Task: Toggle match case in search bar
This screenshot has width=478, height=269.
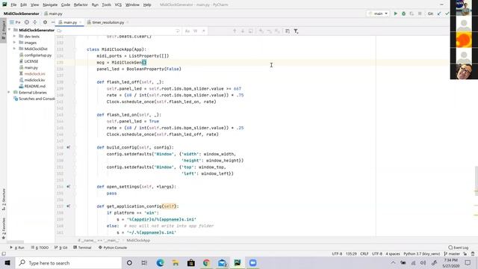Action: click(x=187, y=31)
